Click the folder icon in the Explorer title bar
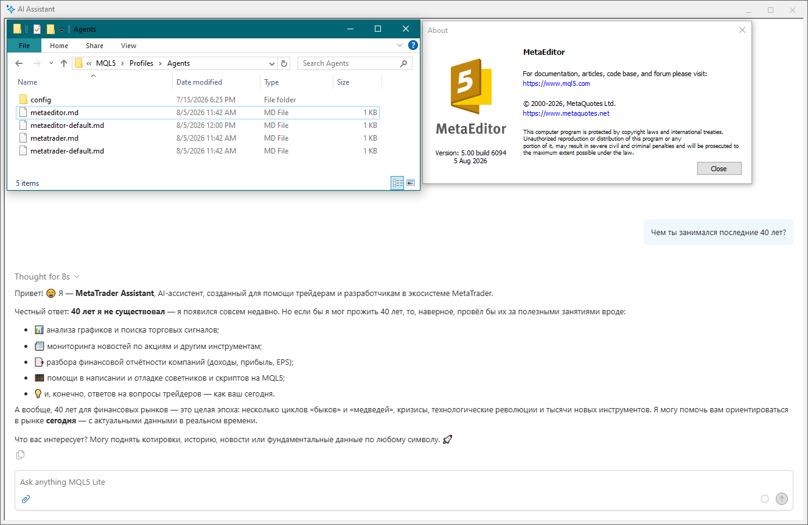Image resolution: width=808 pixels, height=525 pixels. 17,29
